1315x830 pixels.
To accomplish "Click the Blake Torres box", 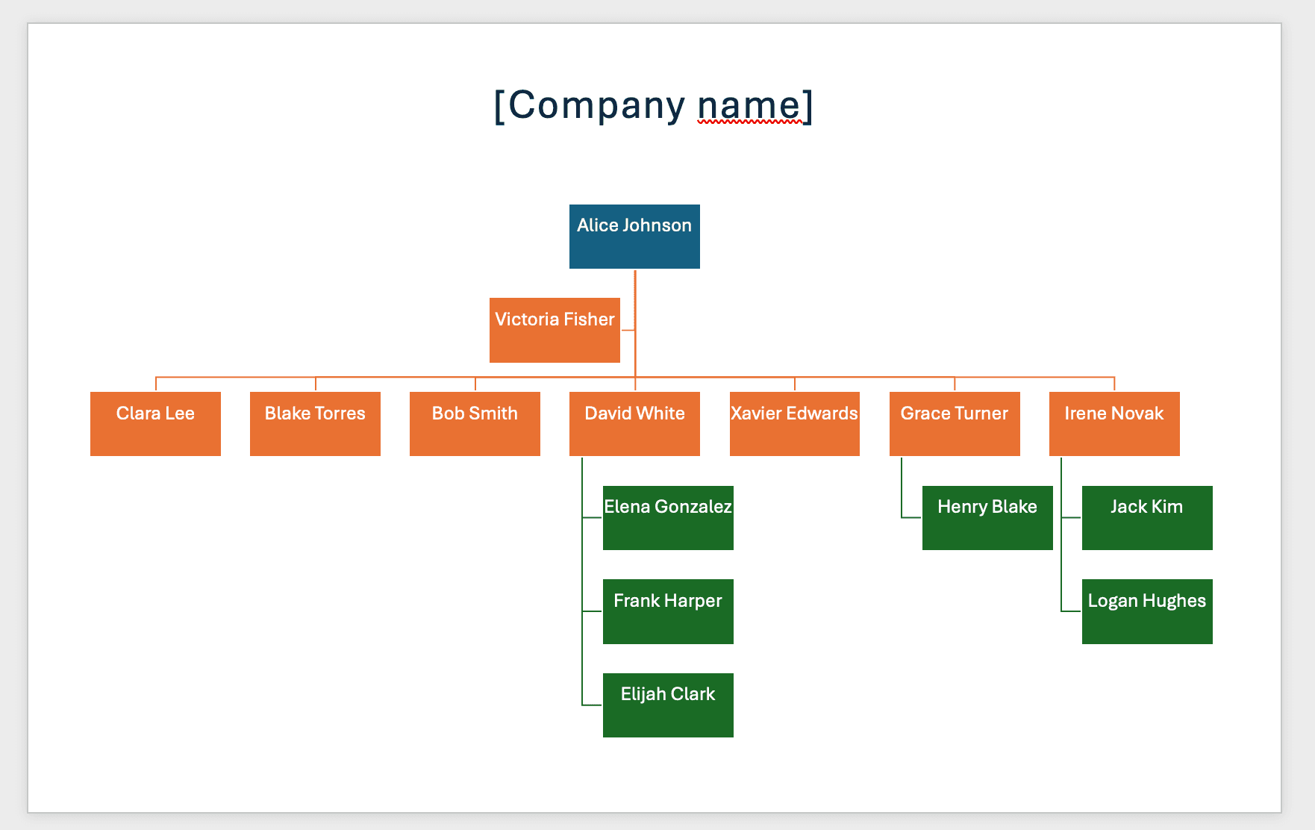I will [x=315, y=424].
